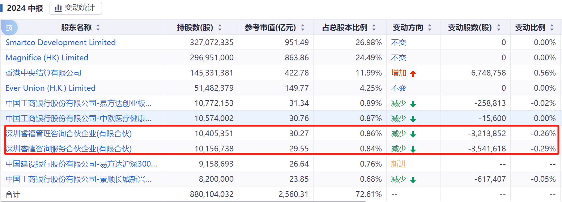
Task: Sort by 参考市值(亿元) column arrows
Action: (303, 27)
